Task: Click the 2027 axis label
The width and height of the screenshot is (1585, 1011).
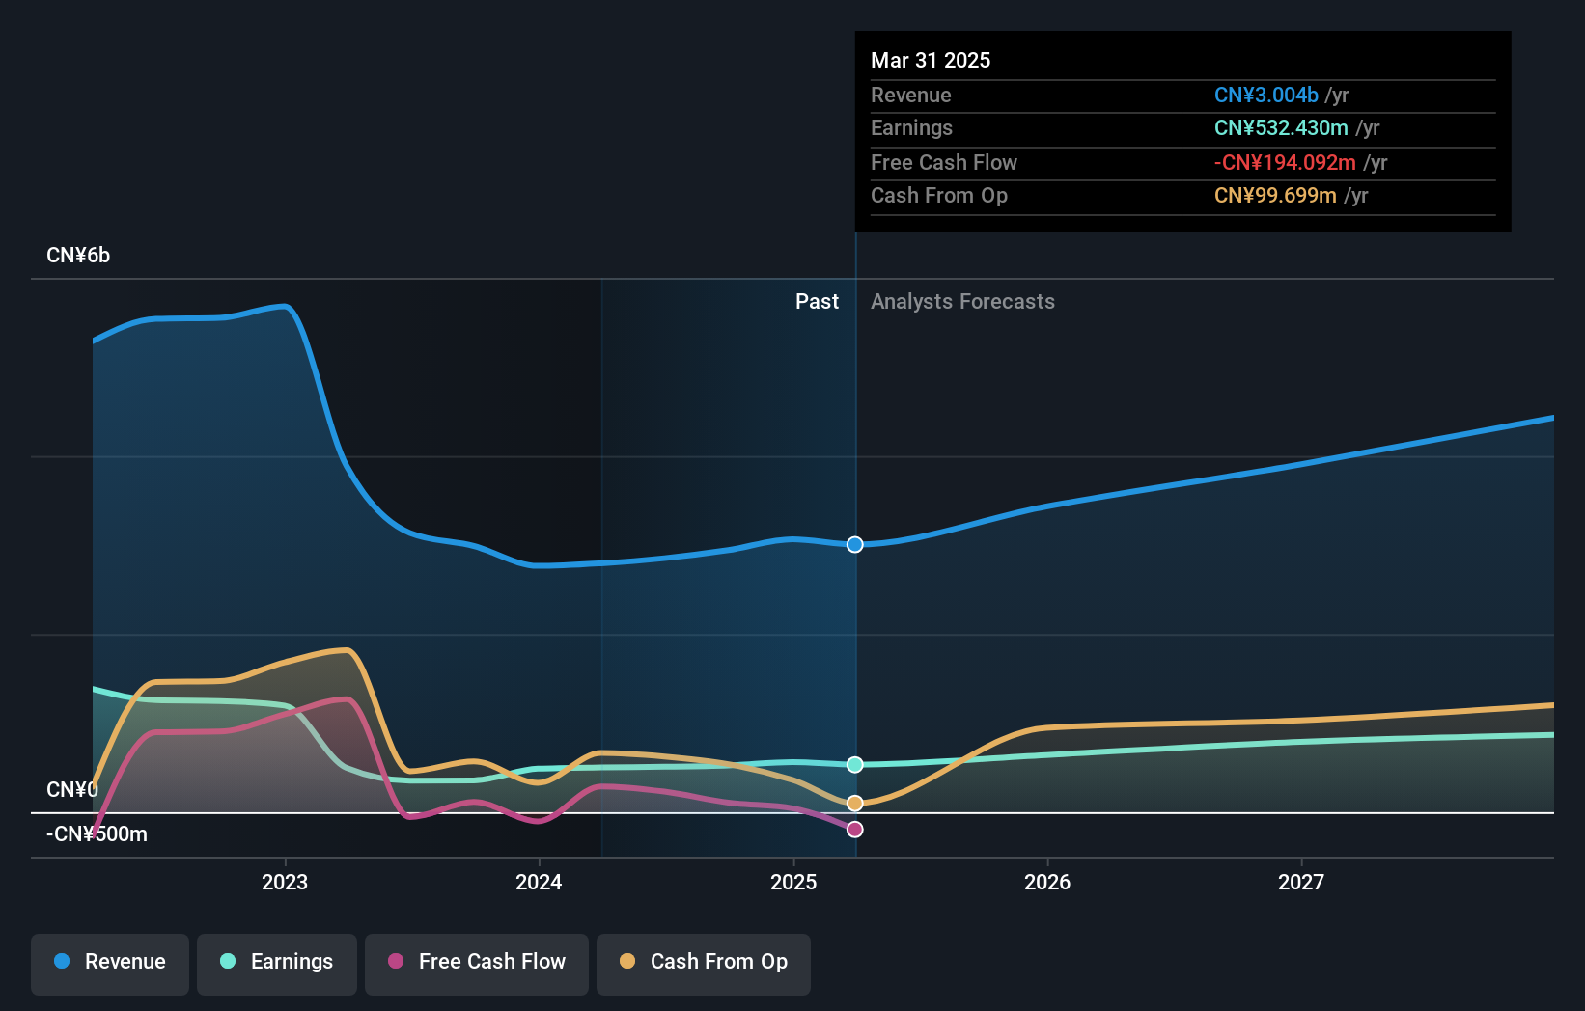Action: [1301, 882]
